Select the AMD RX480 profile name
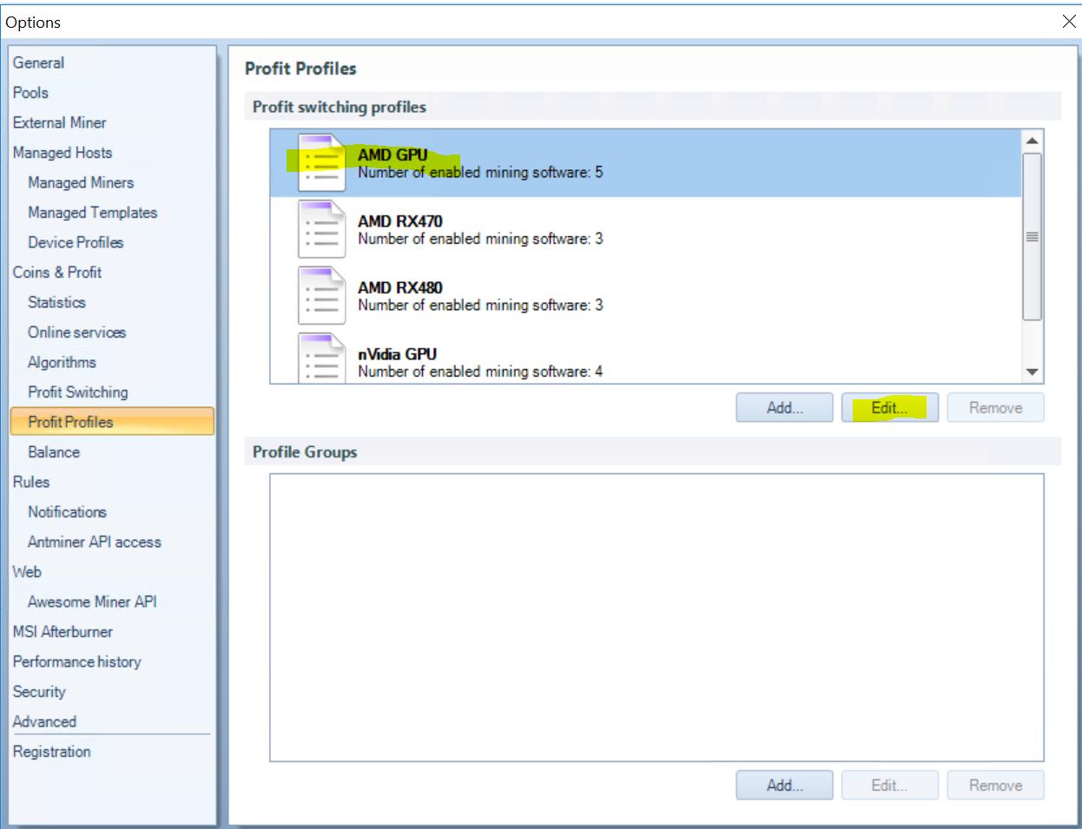The width and height of the screenshot is (1082, 829). 399,287
